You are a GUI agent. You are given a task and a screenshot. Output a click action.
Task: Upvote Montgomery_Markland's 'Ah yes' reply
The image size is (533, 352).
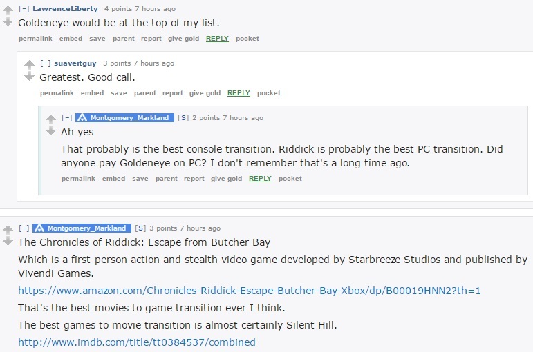coord(50,119)
